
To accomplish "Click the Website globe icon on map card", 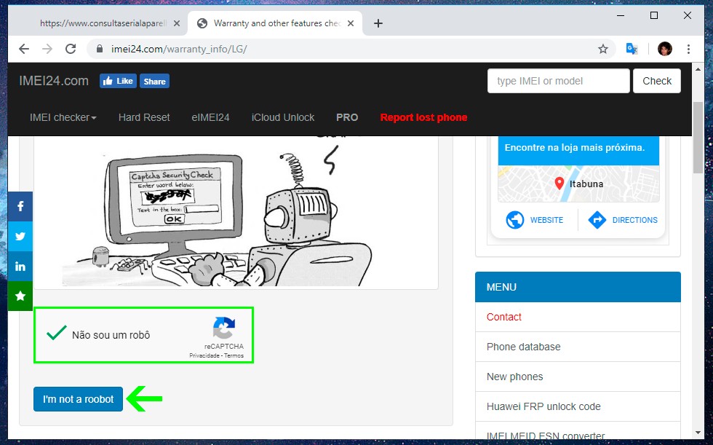I will click(x=515, y=220).
